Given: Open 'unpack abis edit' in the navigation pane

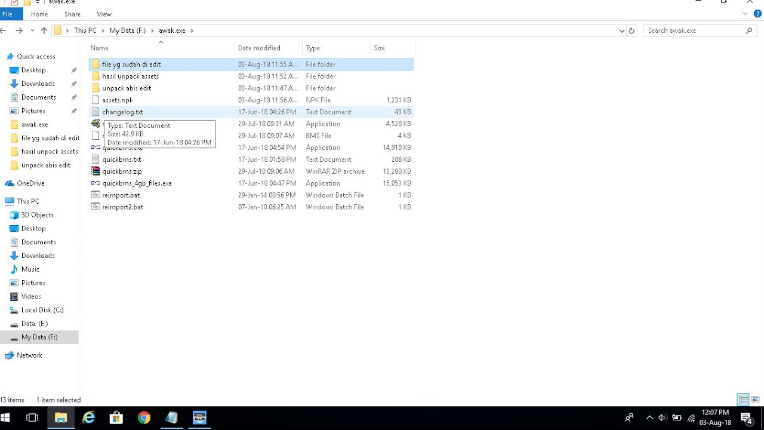Looking at the screenshot, I should point(45,165).
